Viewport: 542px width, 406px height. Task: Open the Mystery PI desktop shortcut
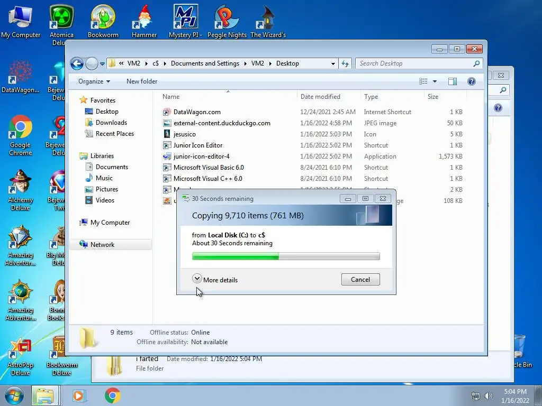(x=185, y=21)
